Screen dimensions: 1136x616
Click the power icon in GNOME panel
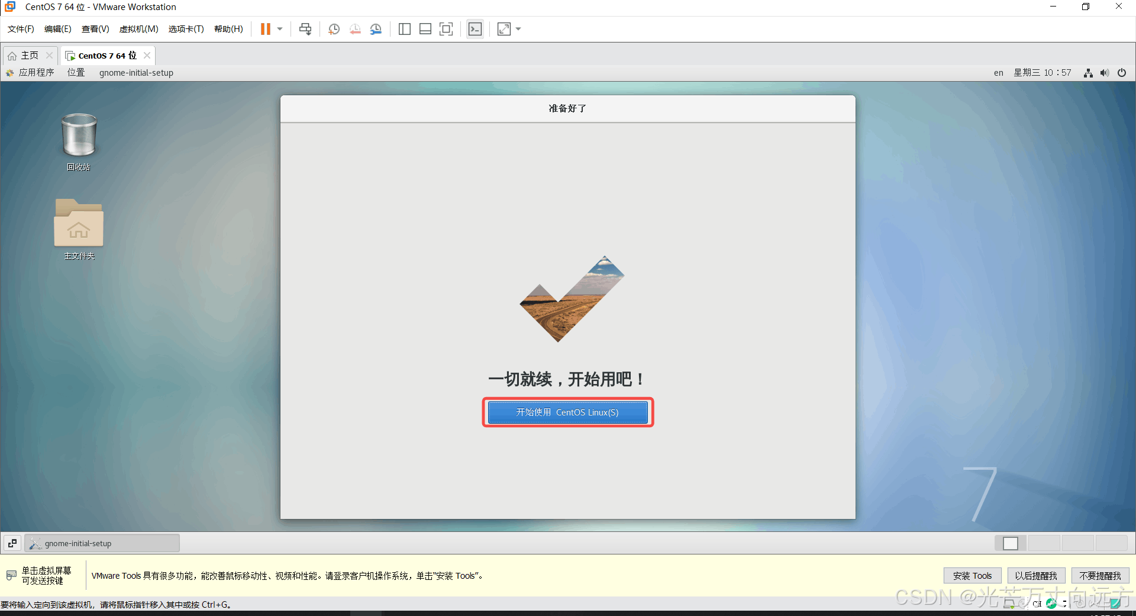(1122, 73)
